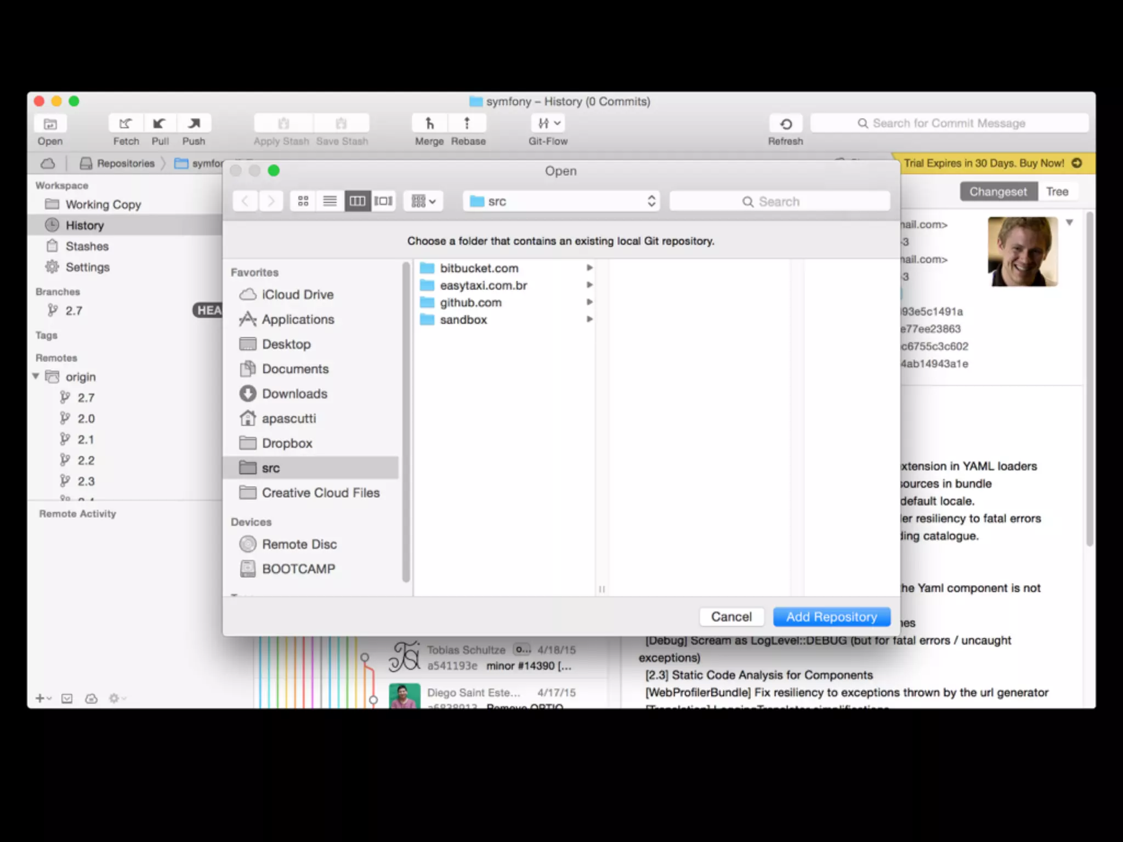Screen dimensions: 1123x842
Task: Click the dialog sidebar scrollbar
Action: click(406, 422)
